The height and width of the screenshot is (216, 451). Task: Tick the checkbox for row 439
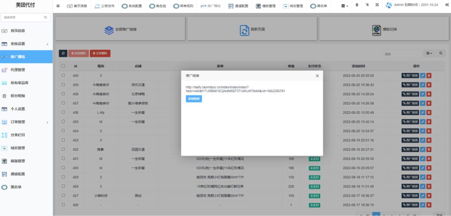pos(63,85)
